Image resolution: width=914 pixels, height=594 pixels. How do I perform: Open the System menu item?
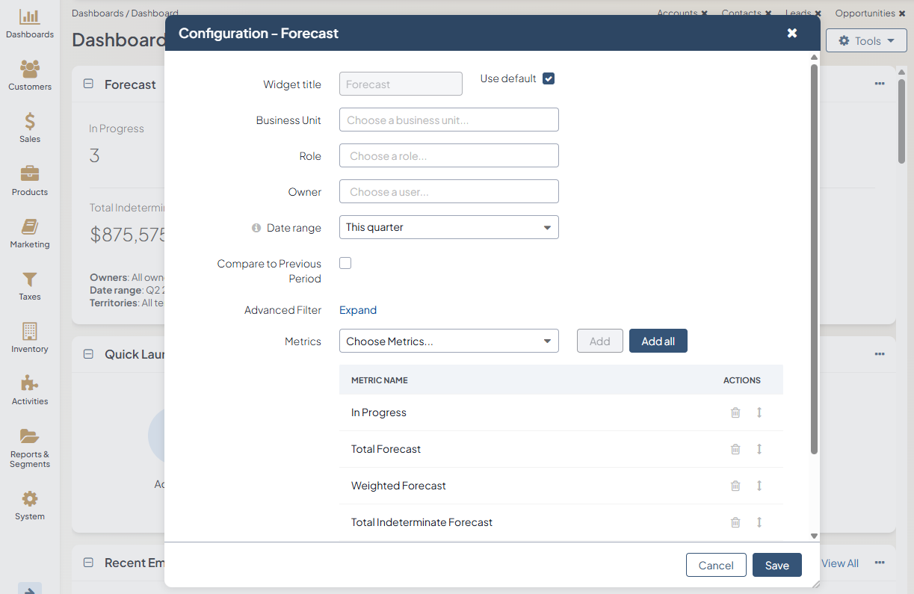click(x=30, y=505)
